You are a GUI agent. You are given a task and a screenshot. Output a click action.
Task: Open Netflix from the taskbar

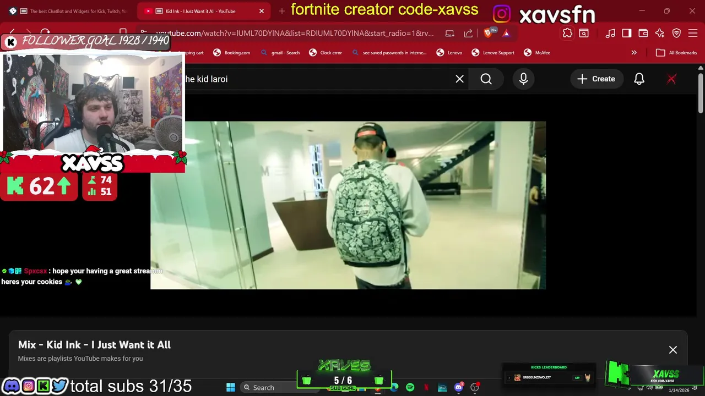[426, 387]
